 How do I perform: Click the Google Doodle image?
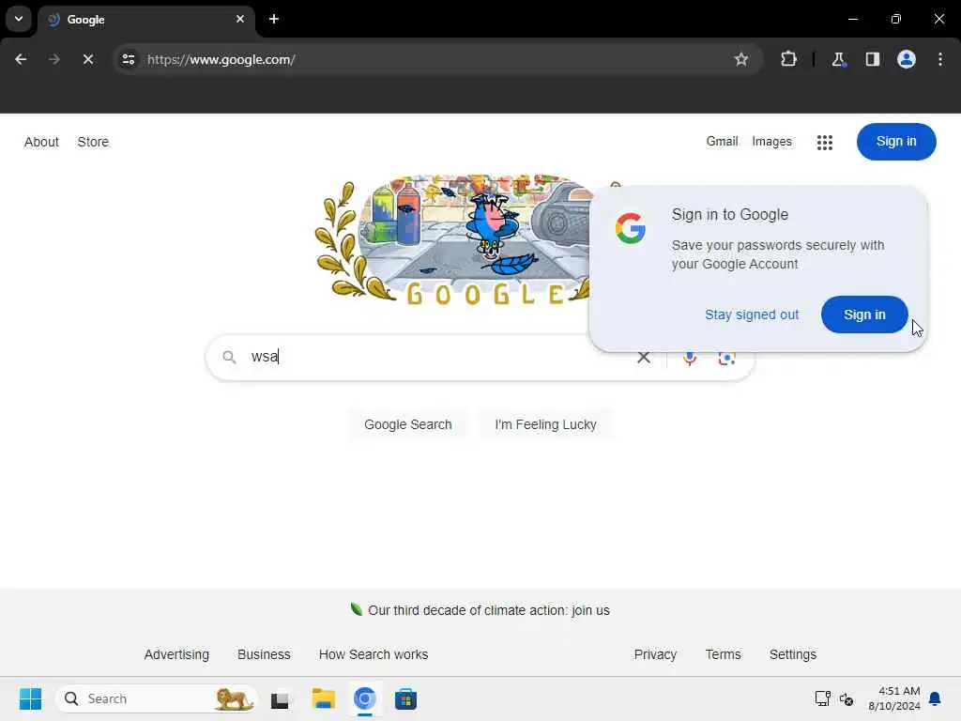pyautogui.click(x=453, y=240)
